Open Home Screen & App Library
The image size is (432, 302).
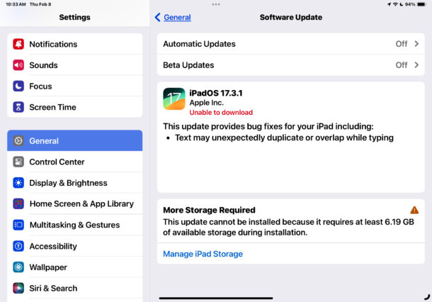pos(81,203)
